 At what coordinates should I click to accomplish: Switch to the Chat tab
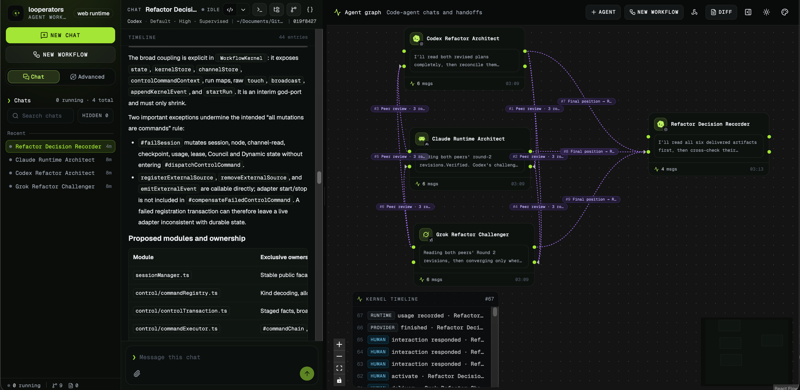coord(34,77)
